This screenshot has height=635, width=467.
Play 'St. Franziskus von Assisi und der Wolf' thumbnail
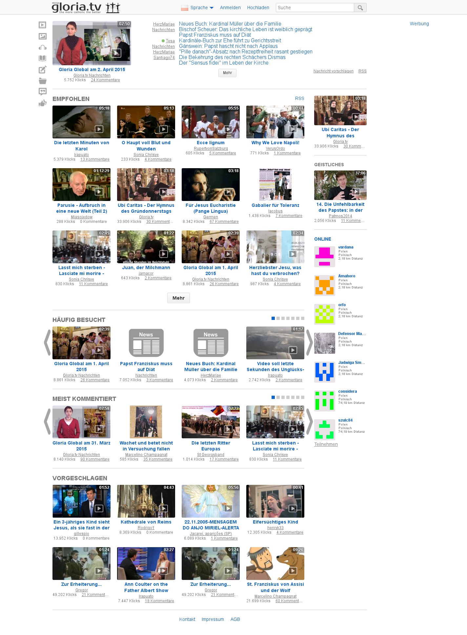275,564
